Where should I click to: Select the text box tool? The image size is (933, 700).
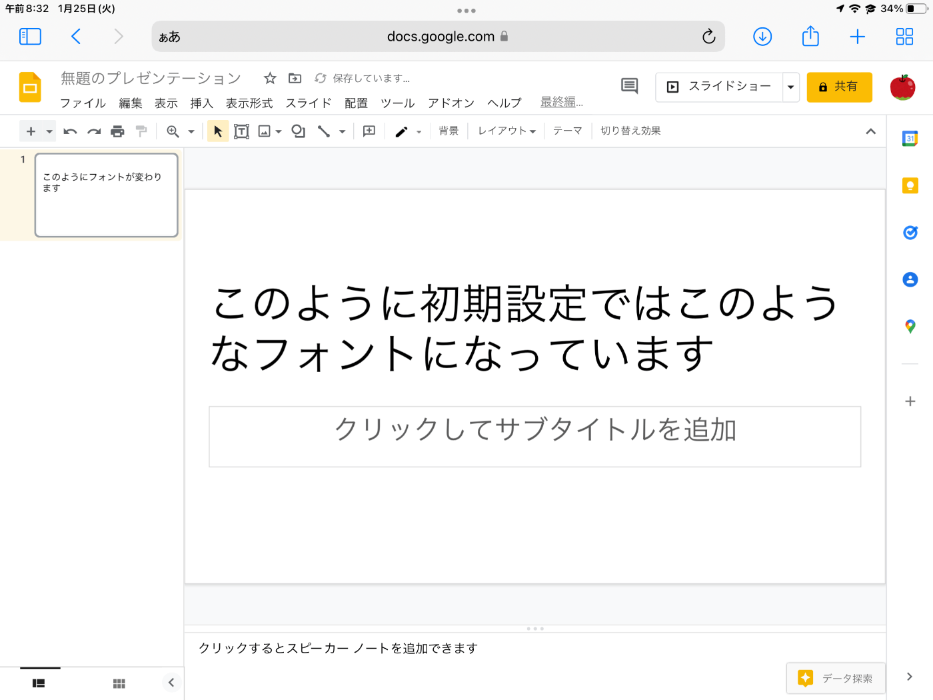click(241, 131)
